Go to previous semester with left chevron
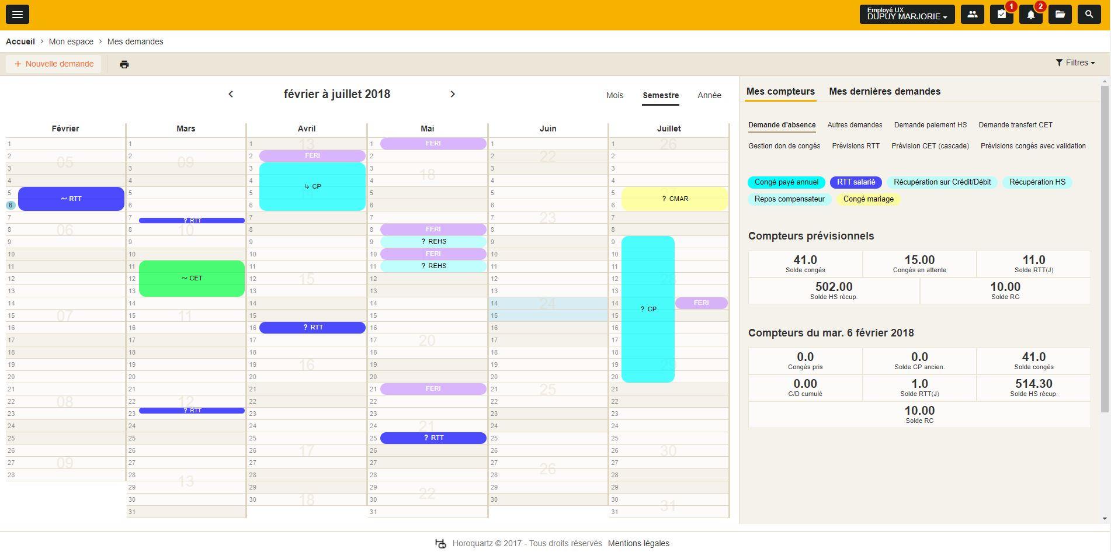 tap(231, 93)
